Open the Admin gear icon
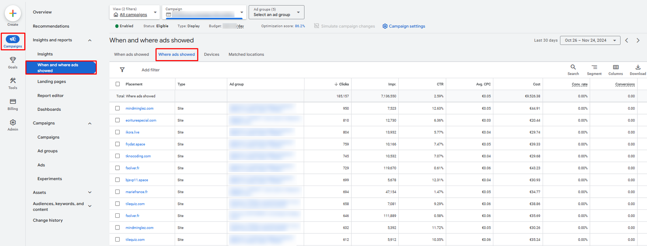The width and height of the screenshot is (647, 246). [13, 122]
